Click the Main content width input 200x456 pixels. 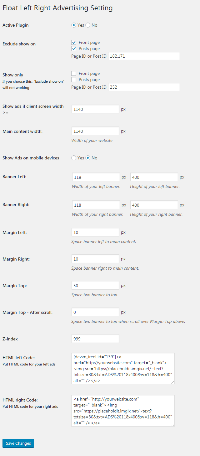tap(95, 131)
